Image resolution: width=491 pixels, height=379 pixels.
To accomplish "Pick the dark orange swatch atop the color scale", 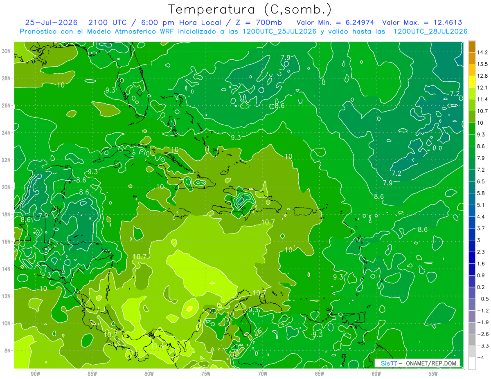I will tap(472, 47).
